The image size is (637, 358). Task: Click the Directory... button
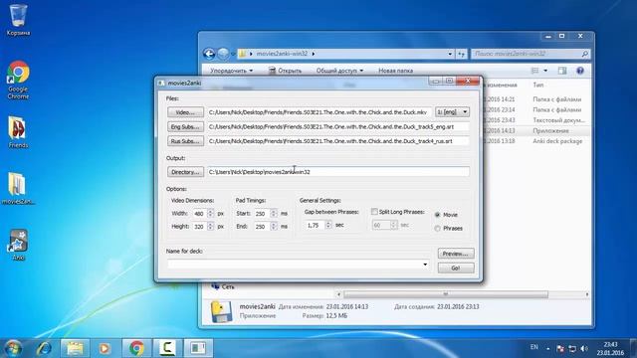tap(185, 172)
